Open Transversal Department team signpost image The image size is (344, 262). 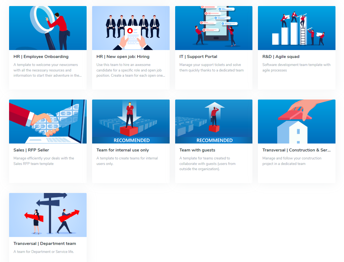48,215
